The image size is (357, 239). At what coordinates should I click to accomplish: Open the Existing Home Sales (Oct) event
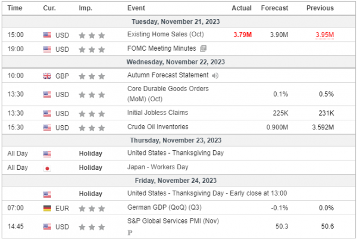click(161, 35)
